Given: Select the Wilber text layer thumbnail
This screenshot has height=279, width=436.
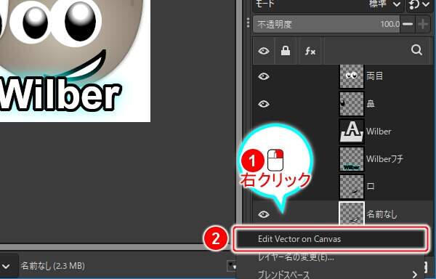Looking at the screenshot, I should pos(352,132).
